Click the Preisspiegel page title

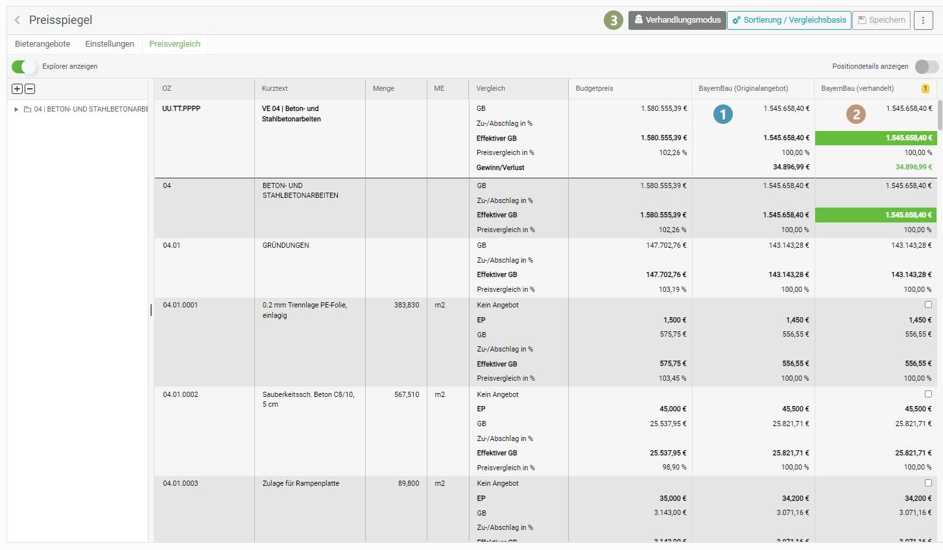(60, 20)
